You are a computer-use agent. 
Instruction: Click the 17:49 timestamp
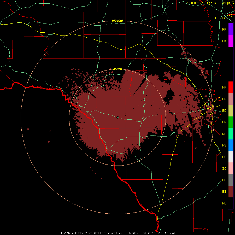pos(171,233)
